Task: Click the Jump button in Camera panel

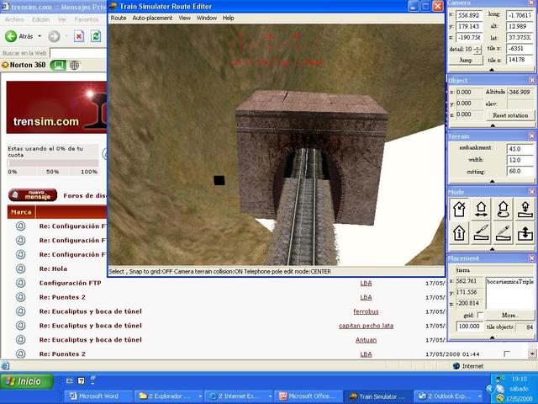Action: [x=466, y=61]
